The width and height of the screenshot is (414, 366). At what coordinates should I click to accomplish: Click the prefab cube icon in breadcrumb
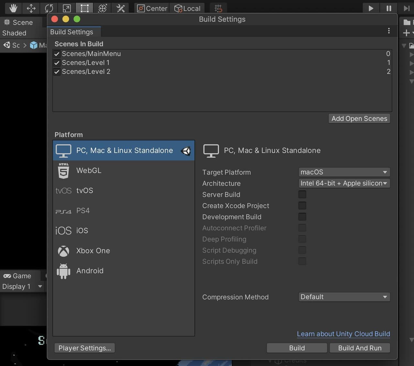click(34, 45)
